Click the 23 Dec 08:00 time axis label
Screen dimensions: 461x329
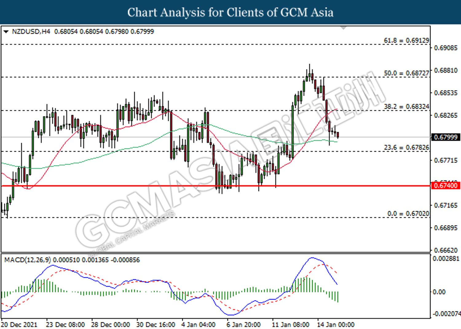(65, 325)
